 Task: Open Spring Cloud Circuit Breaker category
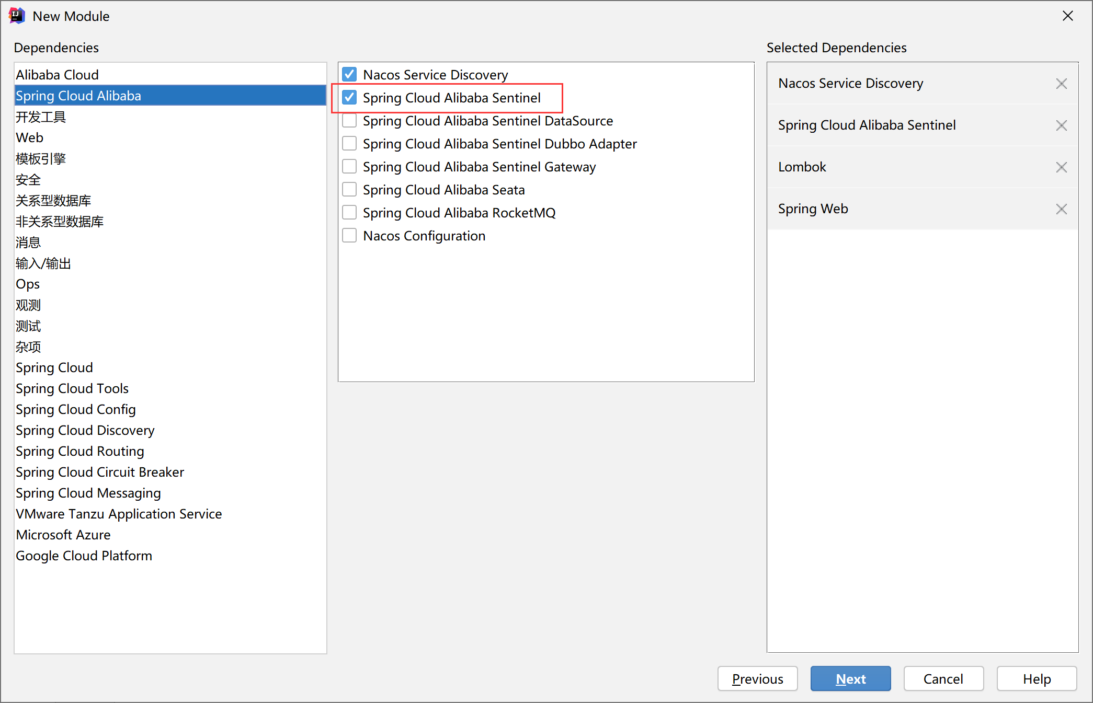coord(170,472)
